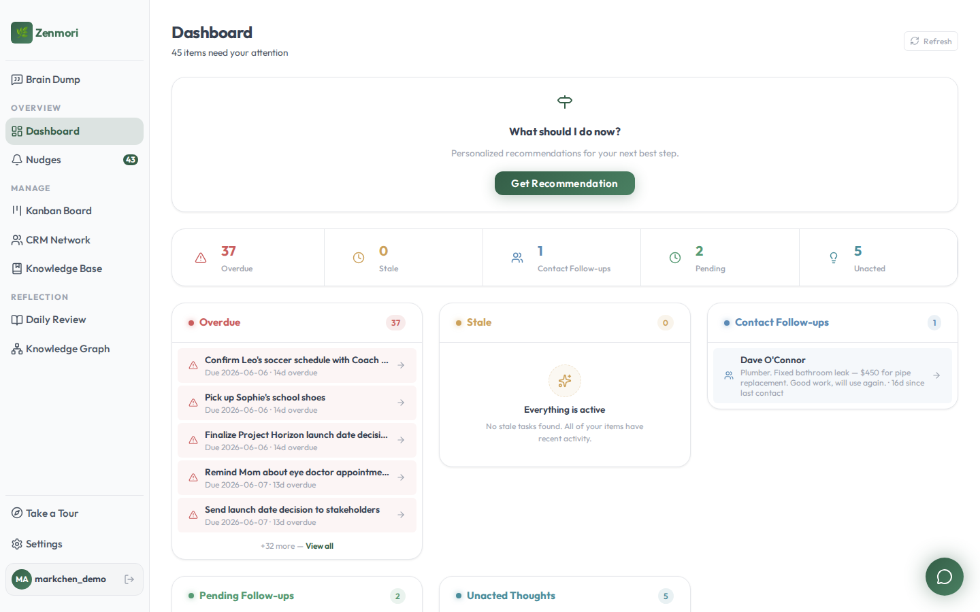The height and width of the screenshot is (612, 980).
Task: Navigate to CRM Network
Action: 74,240
